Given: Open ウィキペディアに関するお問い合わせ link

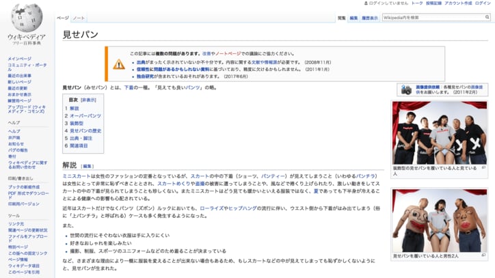Looking at the screenshot, I should 28,165.
